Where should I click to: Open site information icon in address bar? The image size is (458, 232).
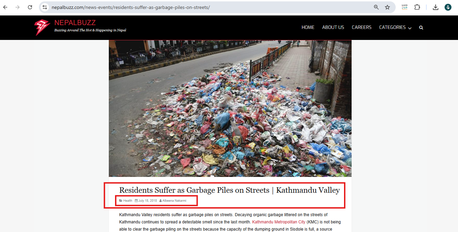click(45, 7)
